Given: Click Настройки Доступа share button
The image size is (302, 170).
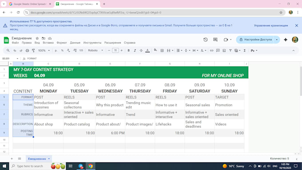Looking at the screenshot, I should [x=255, y=40].
